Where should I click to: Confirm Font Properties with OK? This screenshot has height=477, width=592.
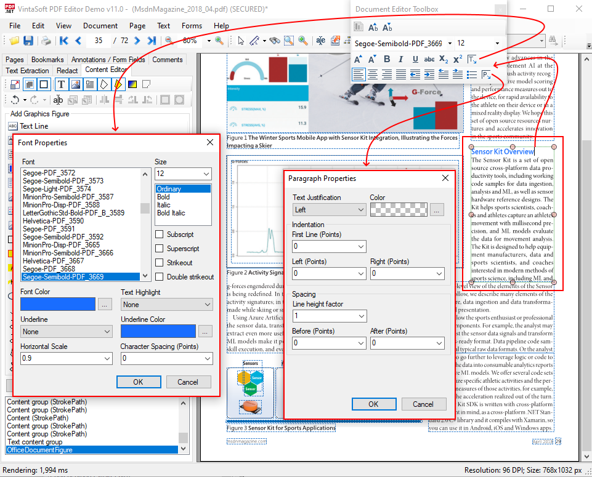click(139, 382)
